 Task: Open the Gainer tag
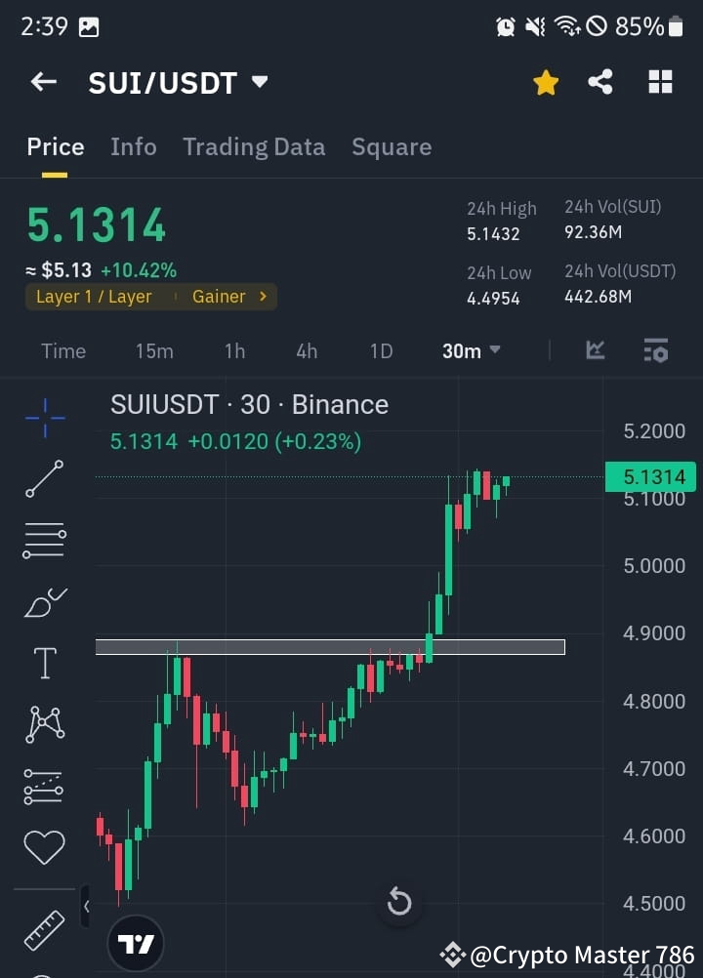(x=219, y=297)
